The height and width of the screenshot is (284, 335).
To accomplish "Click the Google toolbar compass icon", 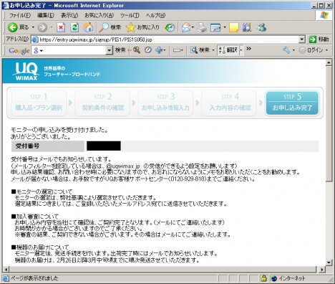I will pyautogui.click(x=148, y=50).
